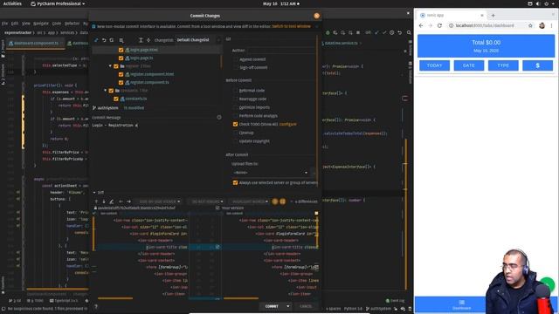Enable Optimize imports checkbox
559x314 pixels.
pyautogui.click(x=235, y=107)
